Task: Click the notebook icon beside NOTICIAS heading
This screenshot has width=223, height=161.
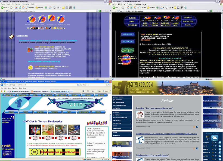Action: click(11, 36)
